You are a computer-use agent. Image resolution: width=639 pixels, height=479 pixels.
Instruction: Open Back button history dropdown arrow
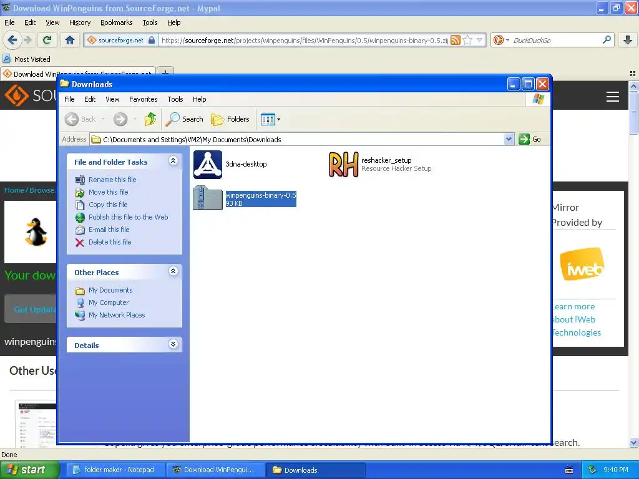[x=104, y=119]
